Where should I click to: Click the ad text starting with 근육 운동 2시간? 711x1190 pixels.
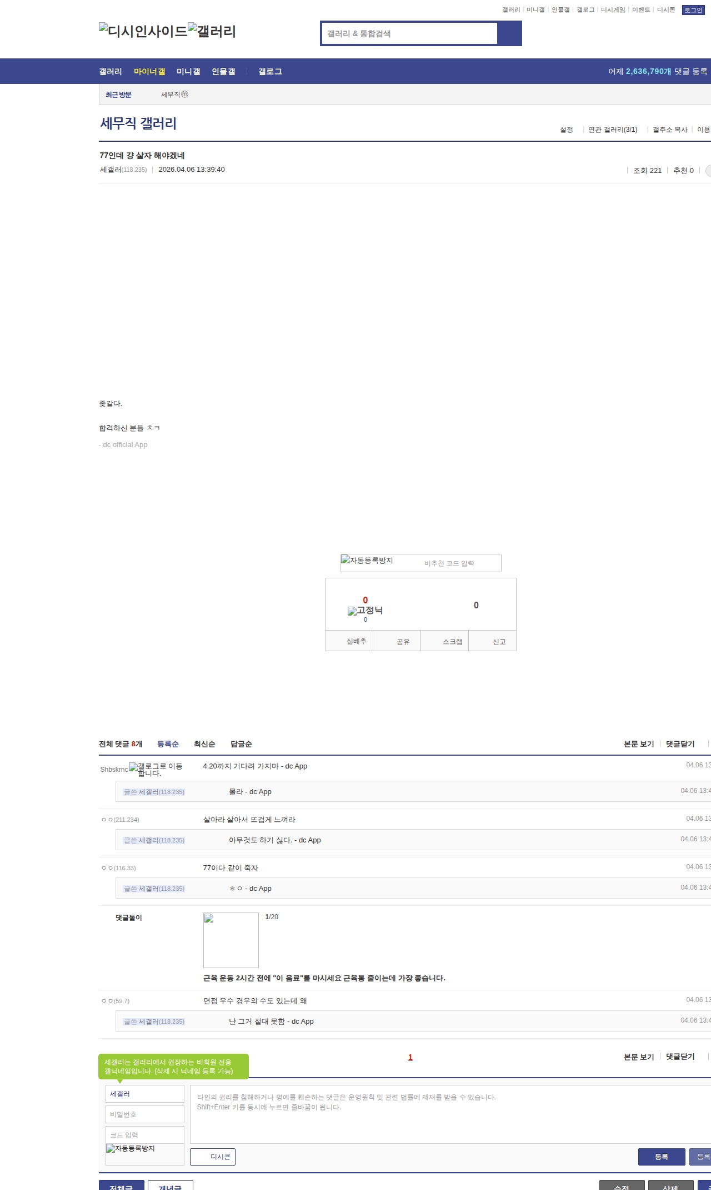click(324, 978)
